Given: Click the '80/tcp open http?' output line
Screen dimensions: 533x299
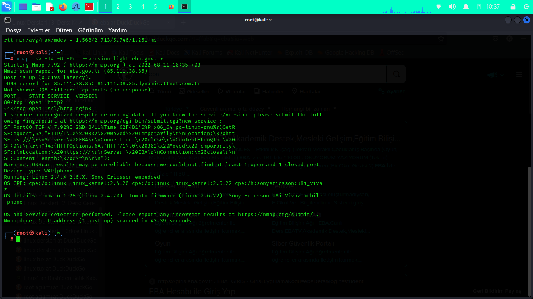Looking at the screenshot, I should click(34, 102).
